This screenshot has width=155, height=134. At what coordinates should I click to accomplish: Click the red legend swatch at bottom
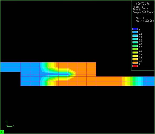pos(135,66)
